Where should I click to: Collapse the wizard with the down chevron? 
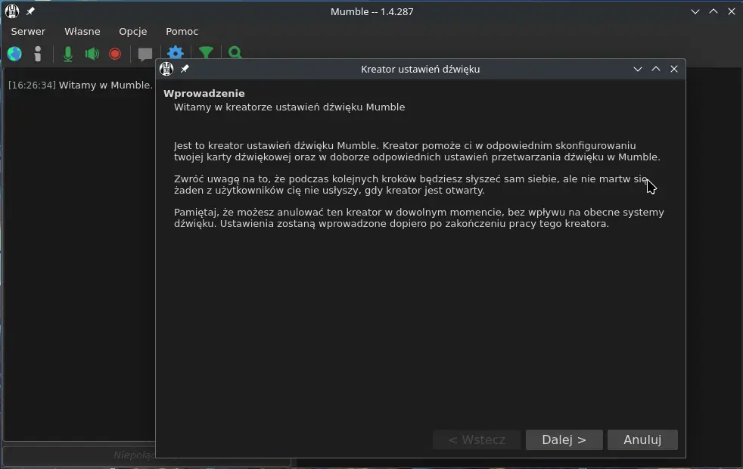tap(638, 69)
